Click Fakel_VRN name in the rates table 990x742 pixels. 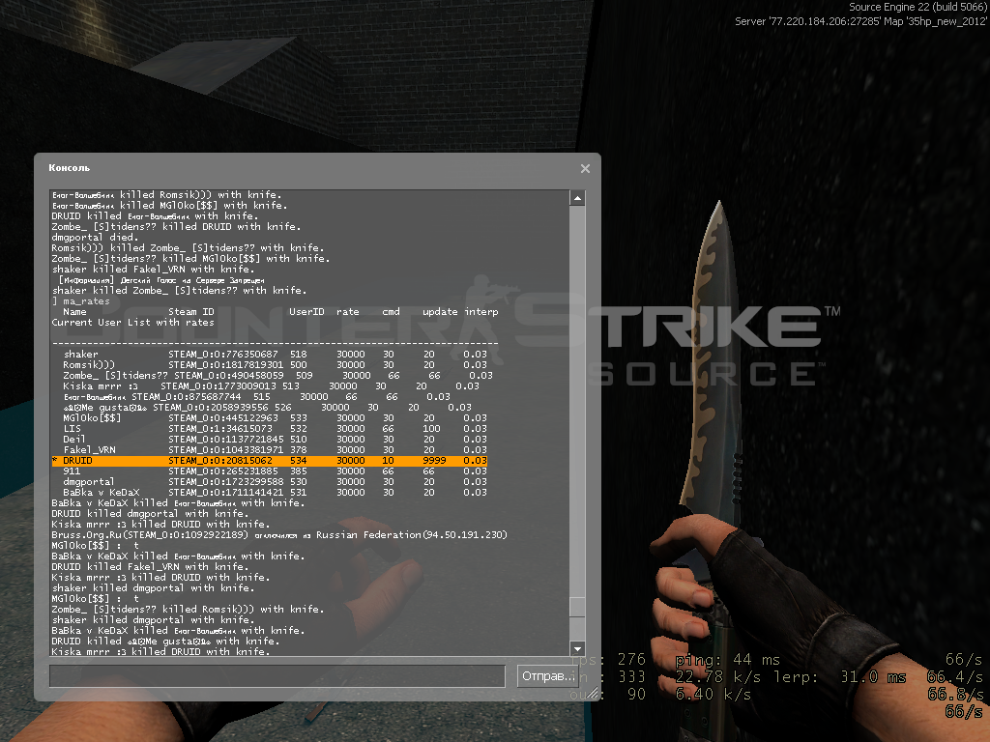click(89, 450)
